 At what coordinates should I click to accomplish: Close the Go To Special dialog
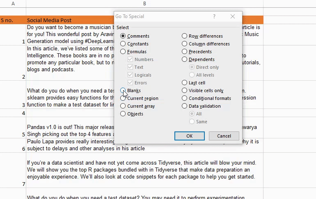[x=233, y=17]
